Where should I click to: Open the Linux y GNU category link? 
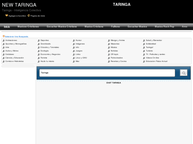point(81,58)
